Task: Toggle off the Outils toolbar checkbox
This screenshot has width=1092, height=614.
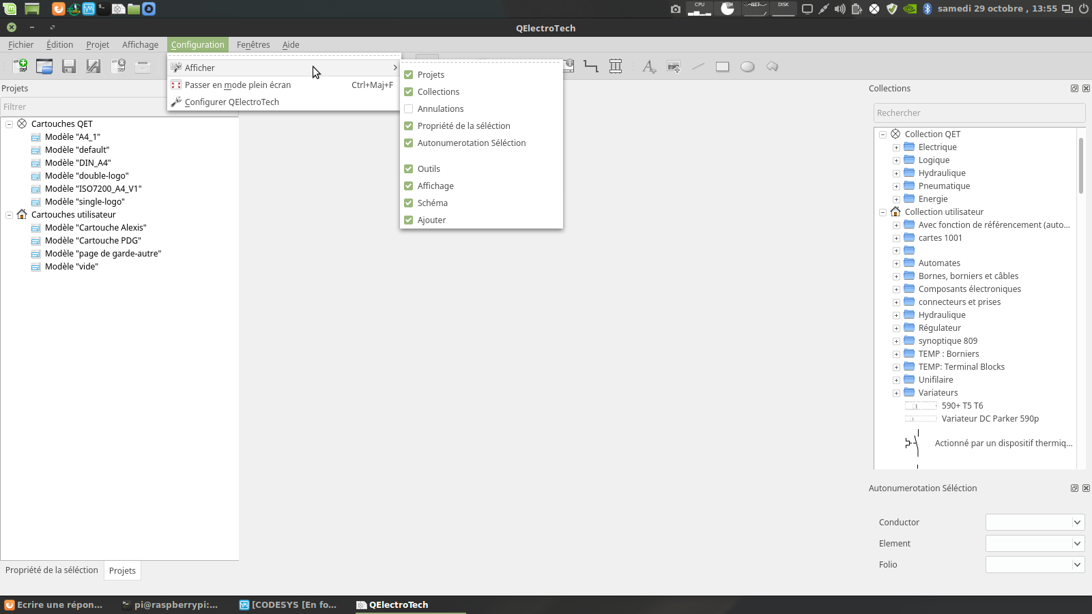Action: click(x=409, y=169)
